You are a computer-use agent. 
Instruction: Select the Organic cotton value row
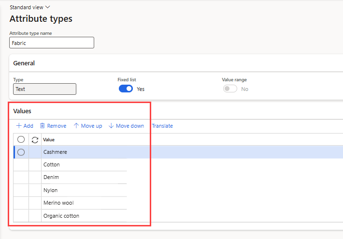tap(61, 216)
